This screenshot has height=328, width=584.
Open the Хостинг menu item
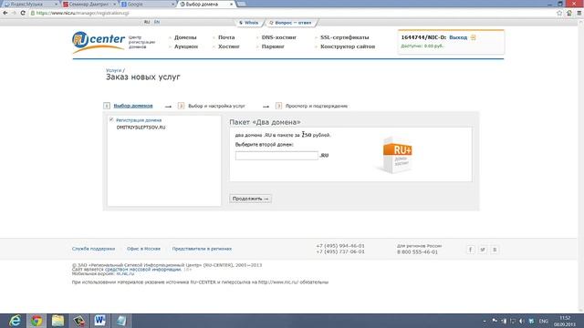(x=229, y=46)
